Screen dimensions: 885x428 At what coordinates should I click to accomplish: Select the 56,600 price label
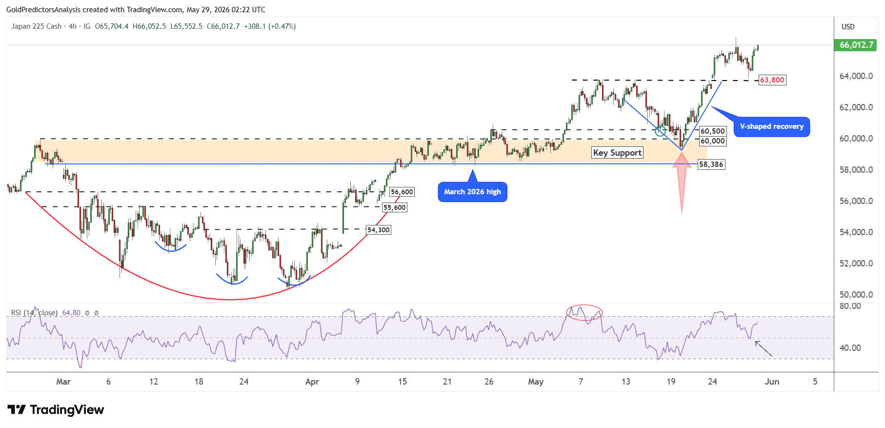402,192
